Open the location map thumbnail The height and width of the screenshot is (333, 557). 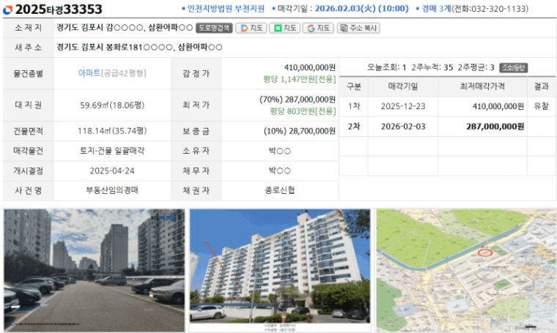tap(465, 271)
